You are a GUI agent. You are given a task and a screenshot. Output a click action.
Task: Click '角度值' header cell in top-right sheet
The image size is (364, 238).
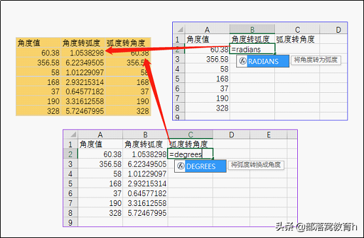click(x=208, y=39)
